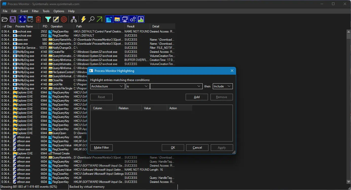
Task: Open the Filter menu
Action: (x=35, y=11)
